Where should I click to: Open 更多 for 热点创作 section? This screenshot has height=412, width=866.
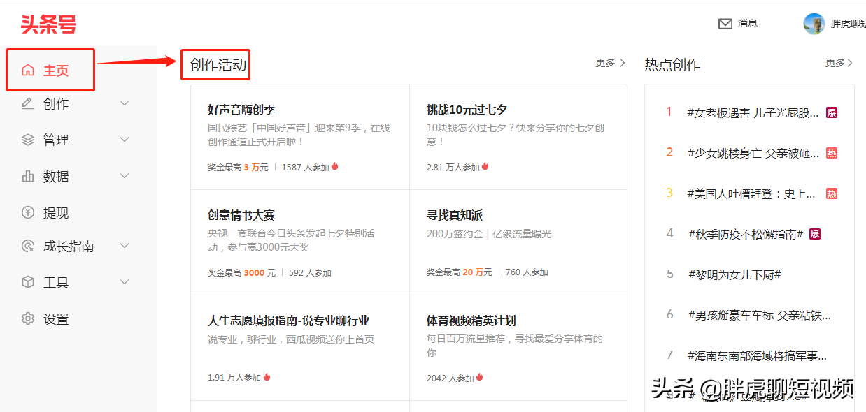click(839, 63)
